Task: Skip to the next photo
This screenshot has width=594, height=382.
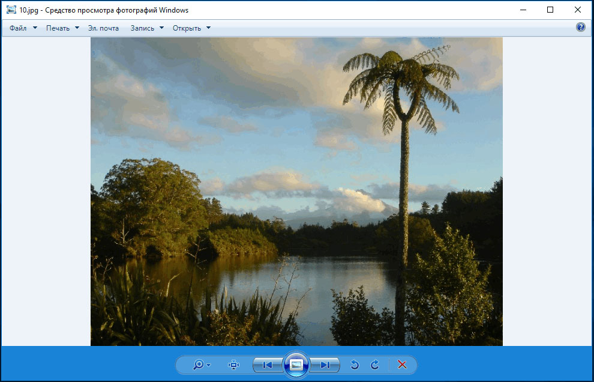Action: point(325,365)
